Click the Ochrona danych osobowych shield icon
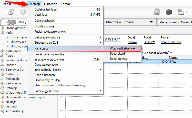Image resolution: width=192 pixels, height=118 pixels. [3, 97]
